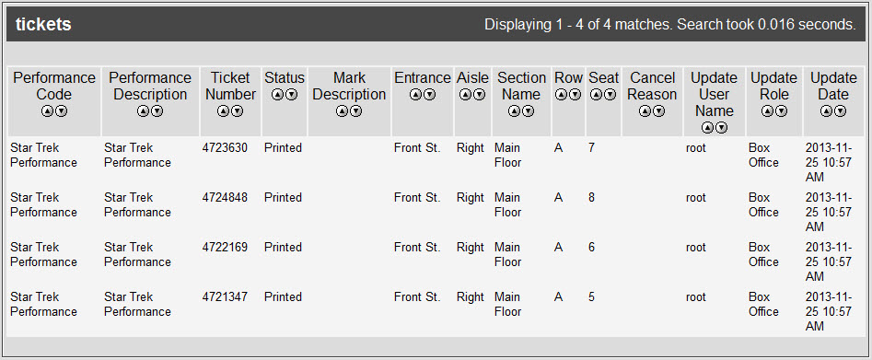Sort Update Date descending with down arrow

click(x=841, y=111)
